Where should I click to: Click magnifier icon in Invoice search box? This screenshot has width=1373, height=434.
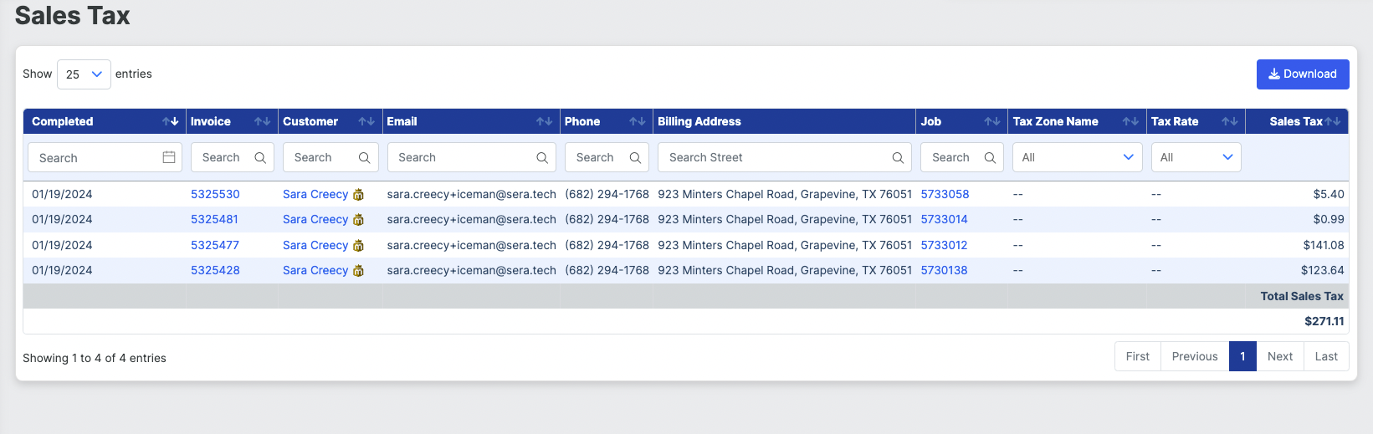coord(260,157)
